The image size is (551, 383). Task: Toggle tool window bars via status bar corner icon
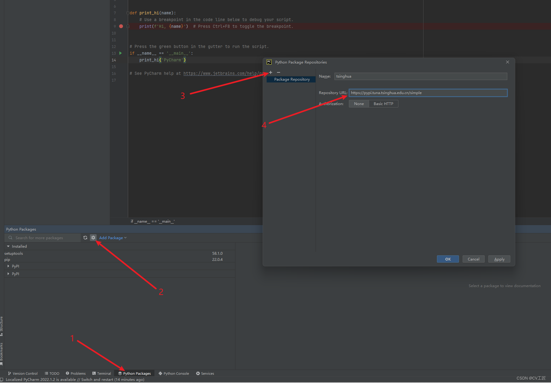2,380
